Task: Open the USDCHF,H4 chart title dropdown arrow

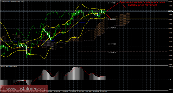Action: point(1,1)
